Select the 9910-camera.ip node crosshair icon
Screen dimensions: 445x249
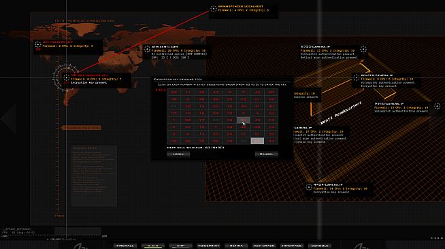click(437, 106)
